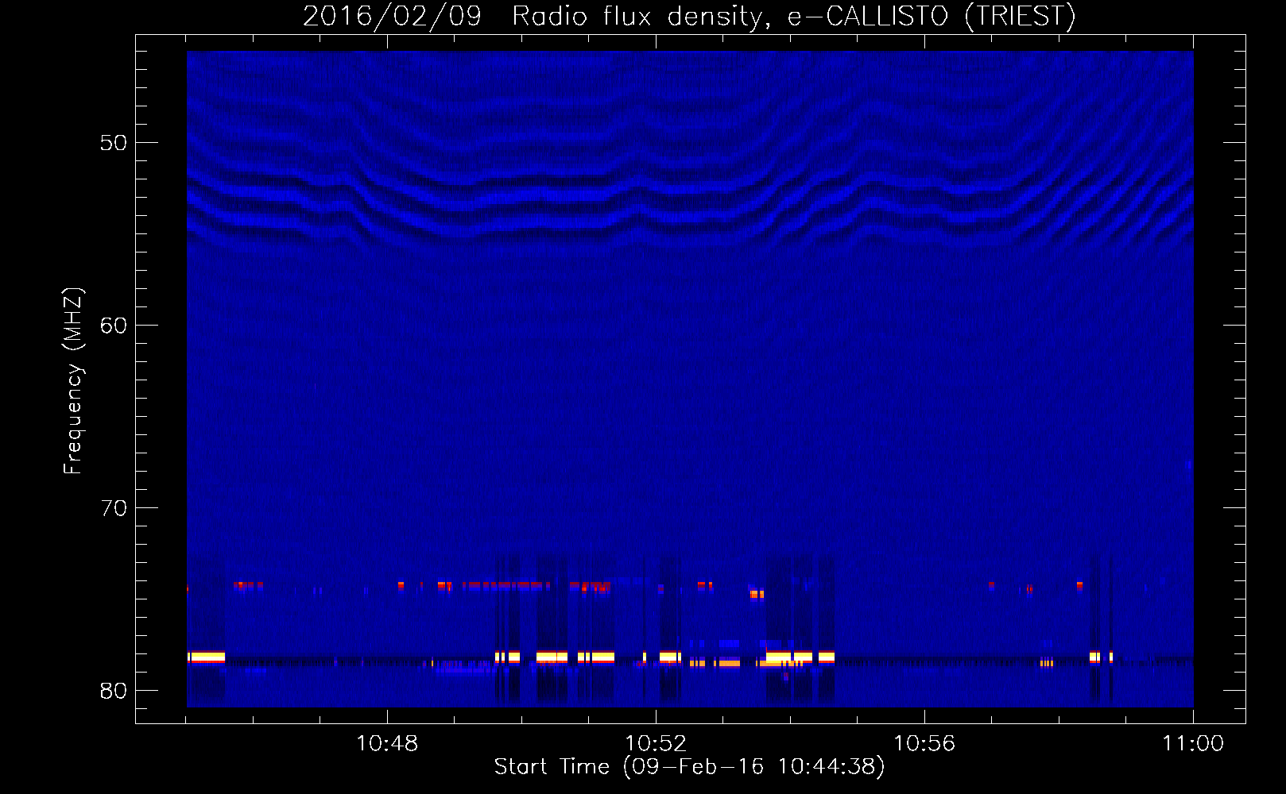Click the 60 frequency tick label
The height and width of the screenshot is (794, 1286).
(114, 326)
